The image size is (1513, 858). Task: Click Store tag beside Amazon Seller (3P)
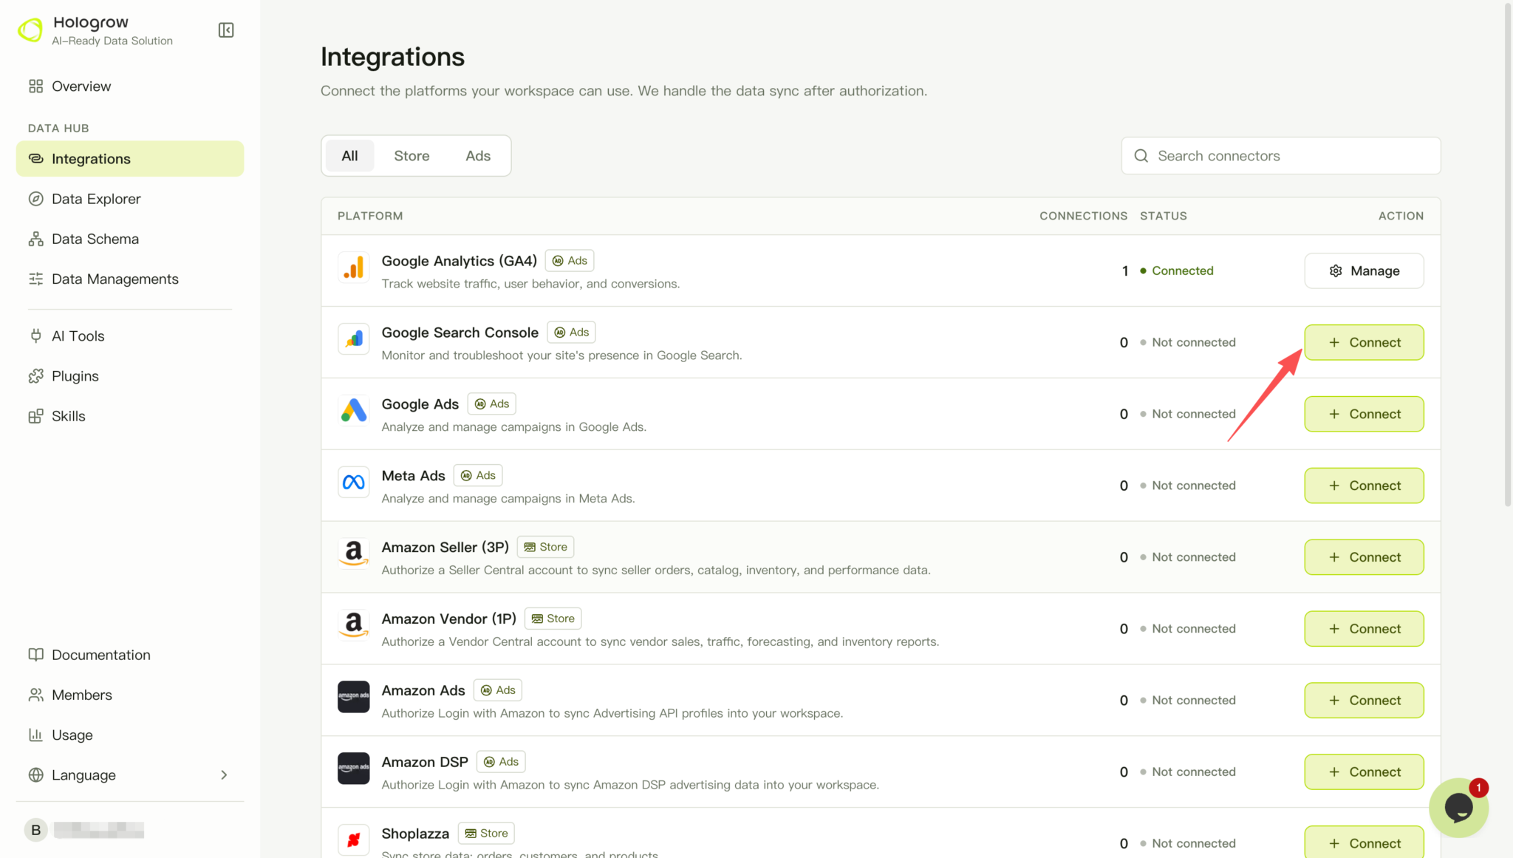coord(545,548)
